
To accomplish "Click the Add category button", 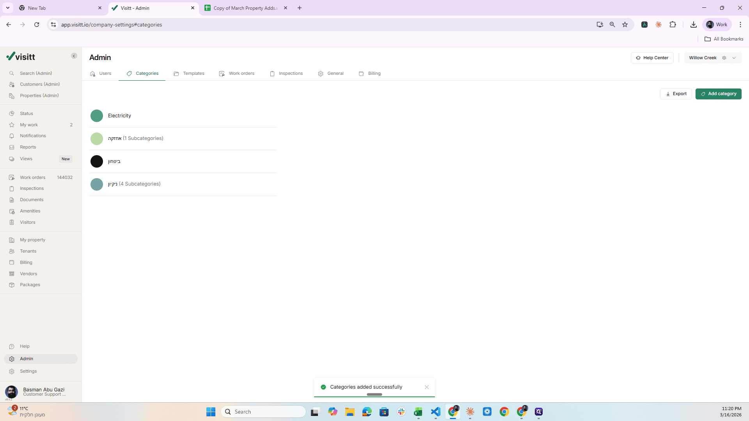I will pos(718,94).
